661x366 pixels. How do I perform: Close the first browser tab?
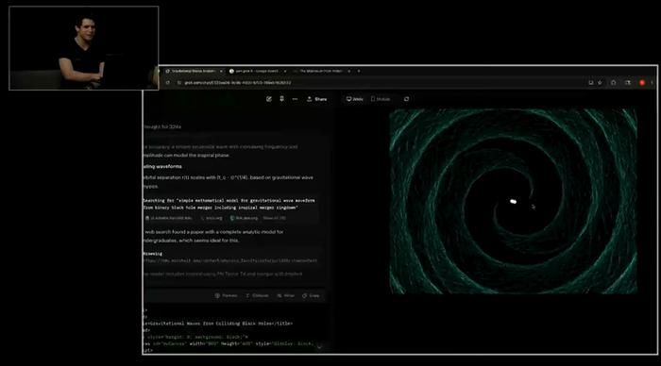pos(221,71)
